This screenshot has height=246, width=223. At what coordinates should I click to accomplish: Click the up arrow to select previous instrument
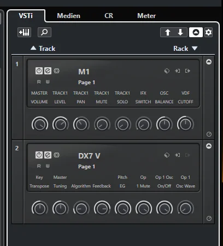pyautogui.click(x=167, y=32)
